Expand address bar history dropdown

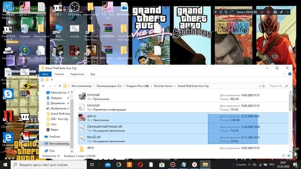pos(260,86)
